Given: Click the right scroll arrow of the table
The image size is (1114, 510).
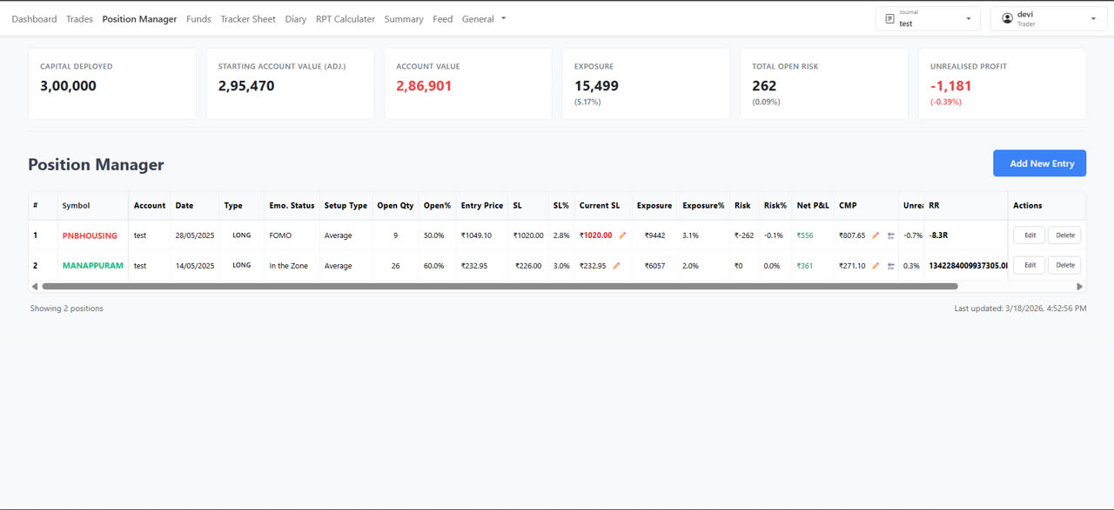Looking at the screenshot, I should (x=1079, y=285).
